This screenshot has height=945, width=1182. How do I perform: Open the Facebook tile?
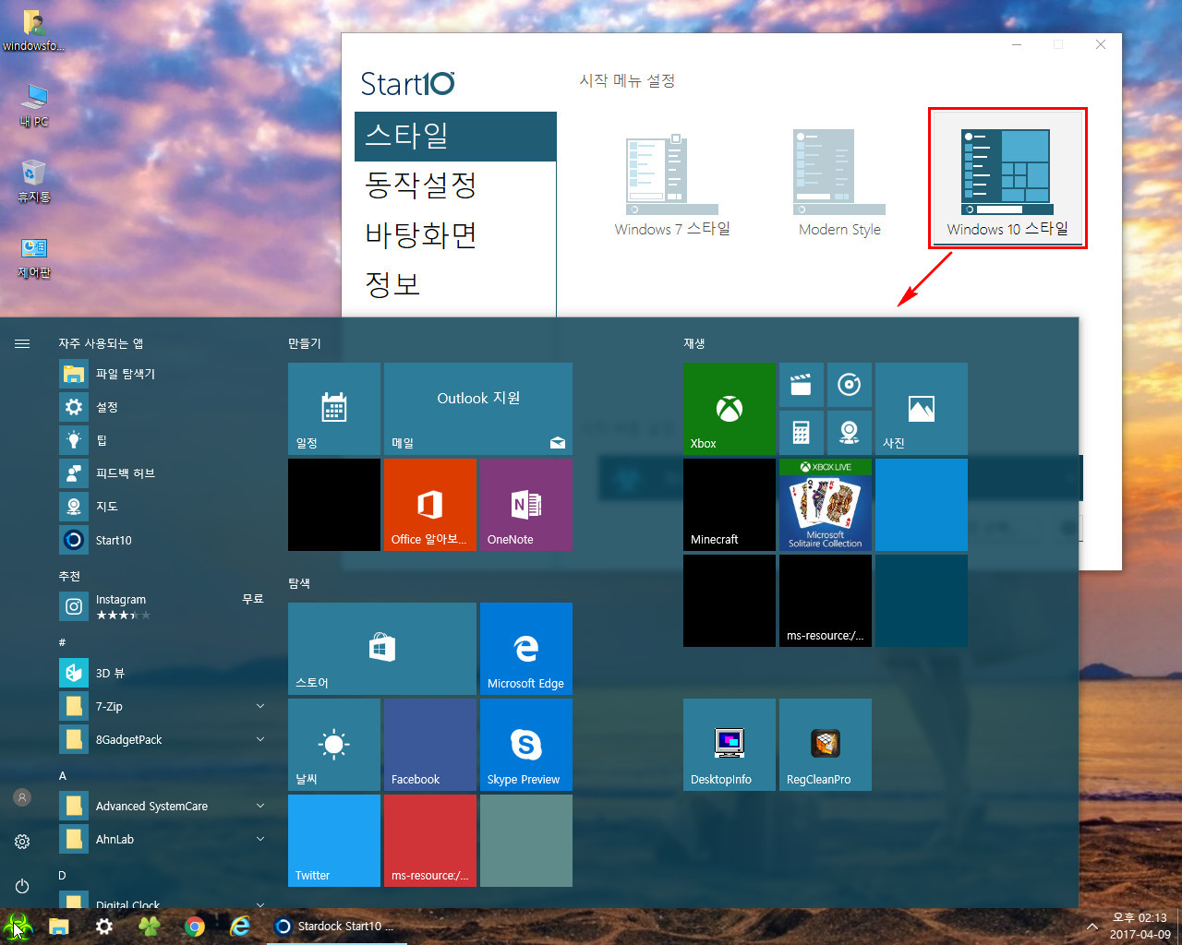(x=429, y=744)
